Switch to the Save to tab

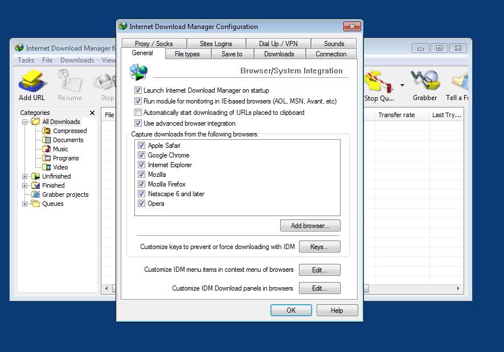232,54
